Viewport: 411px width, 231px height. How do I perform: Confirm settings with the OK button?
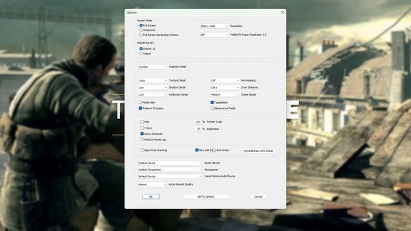pyautogui.click(x=151, y=196)
